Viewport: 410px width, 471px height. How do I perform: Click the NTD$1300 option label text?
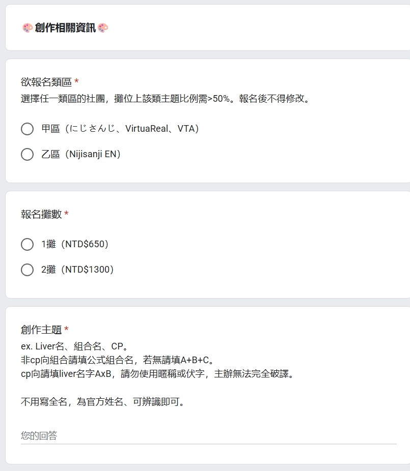[77, 270]
